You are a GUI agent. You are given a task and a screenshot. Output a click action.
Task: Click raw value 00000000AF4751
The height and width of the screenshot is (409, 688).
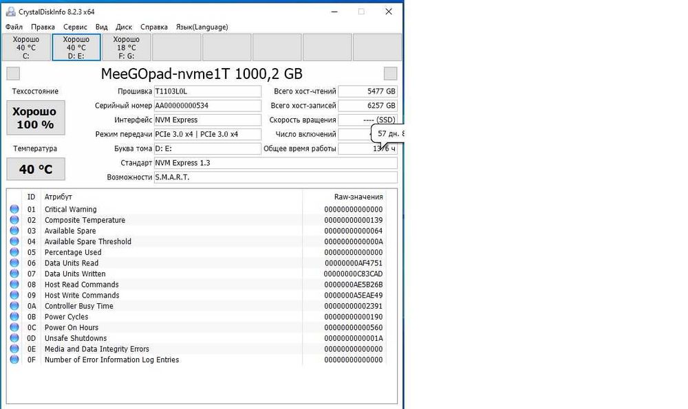click(354, 263)
